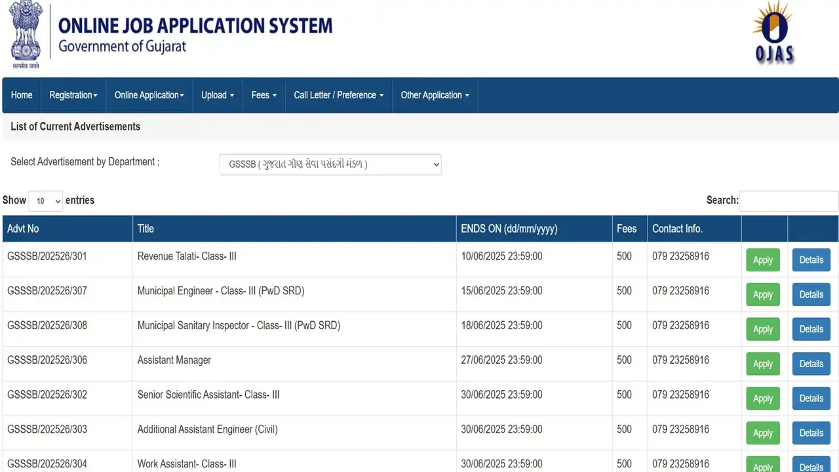
Task: Click fee 500 in Assistant Manager row
Action: pyautogui.click(x=625, y=361)
